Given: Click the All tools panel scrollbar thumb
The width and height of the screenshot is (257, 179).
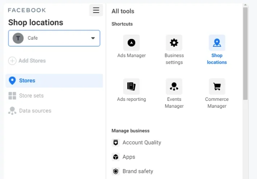Looking at the screenshot, I should pyautogui.click(x=245, y=54).
